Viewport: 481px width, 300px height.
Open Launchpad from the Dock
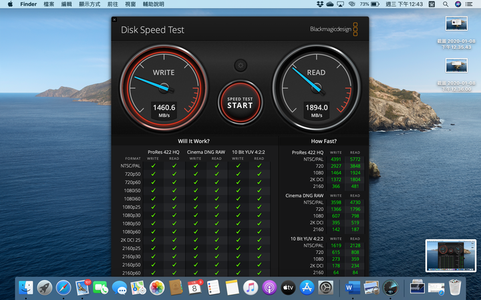point(45,287)
